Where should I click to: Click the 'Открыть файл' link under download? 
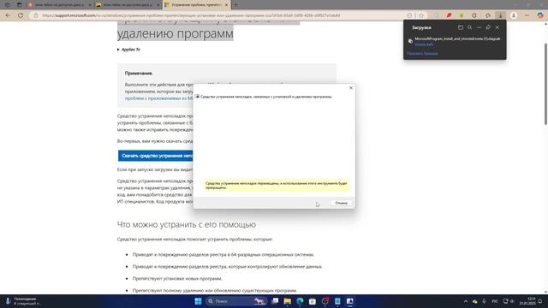425,44
